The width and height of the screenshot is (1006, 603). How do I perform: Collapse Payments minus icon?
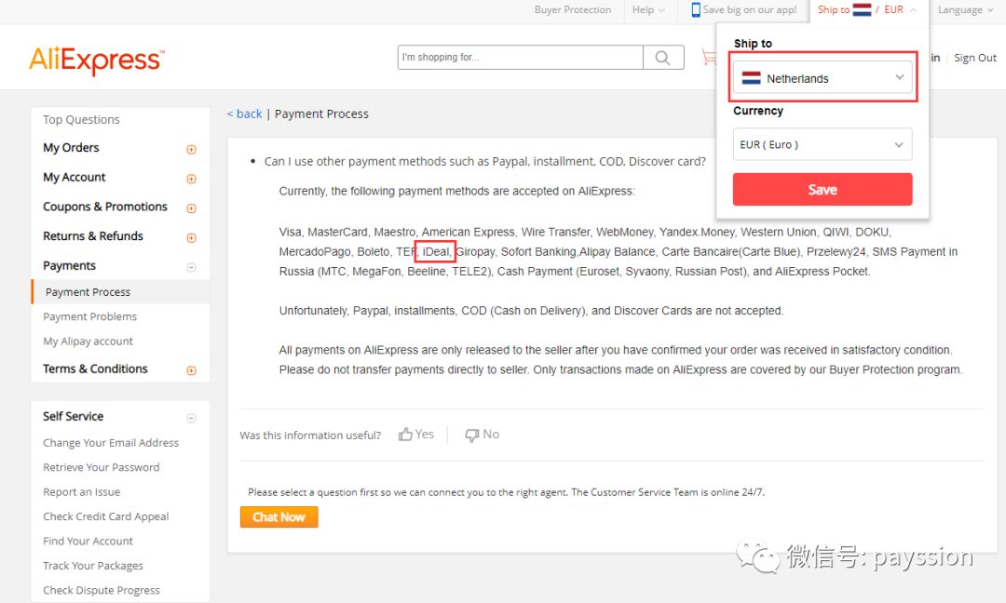coord(191,267)
